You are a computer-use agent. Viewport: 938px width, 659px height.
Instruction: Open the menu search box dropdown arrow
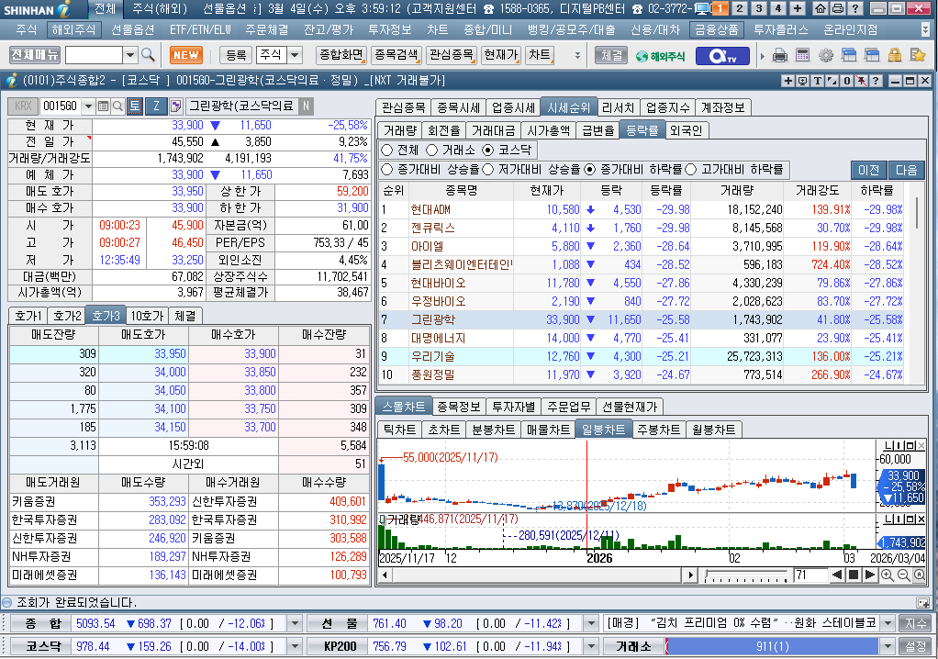[x=129, y=56]
